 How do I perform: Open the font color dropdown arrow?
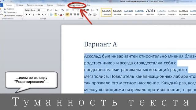(63, 15)
